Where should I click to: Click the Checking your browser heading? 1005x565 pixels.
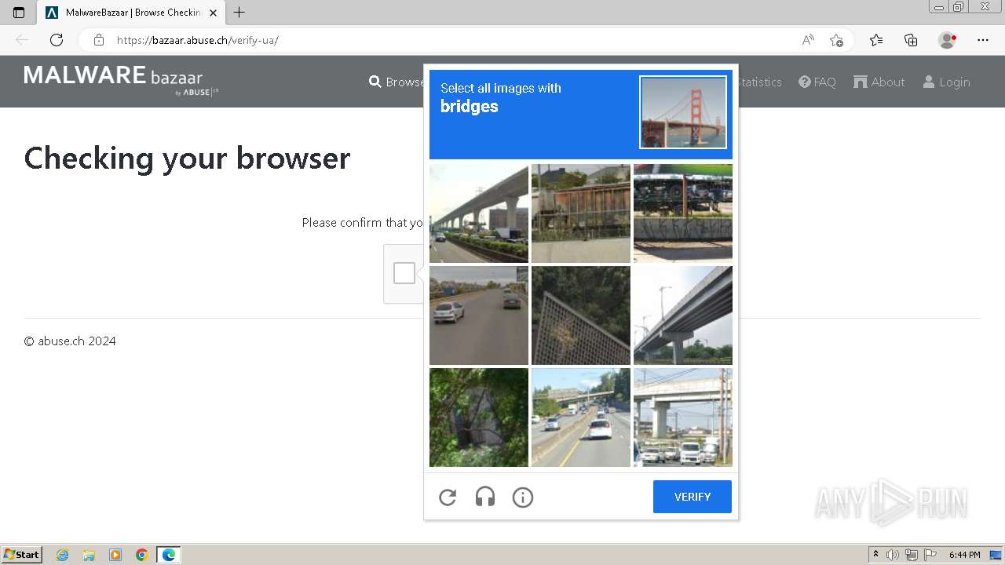(187, 159)
